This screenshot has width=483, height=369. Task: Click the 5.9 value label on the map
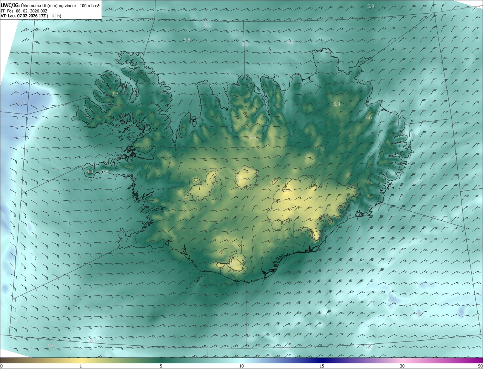371,6
